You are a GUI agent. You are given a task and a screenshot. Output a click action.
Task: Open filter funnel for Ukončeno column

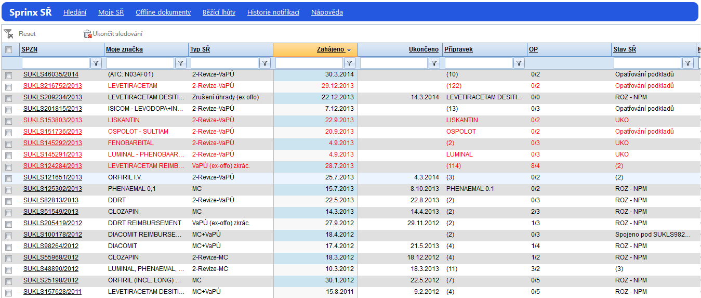[434, 63]
